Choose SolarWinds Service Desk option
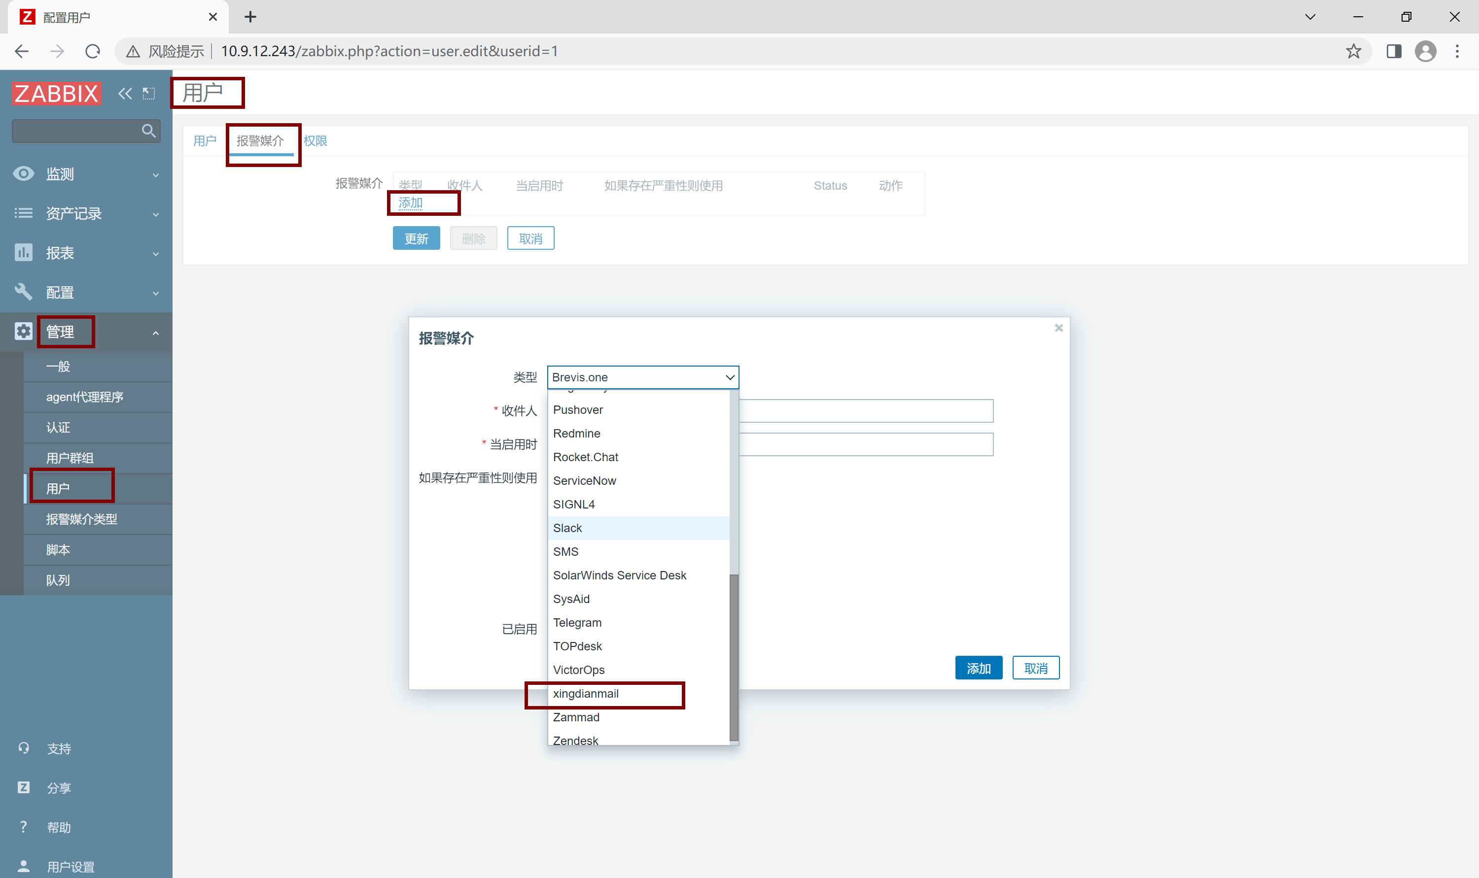This screenshot has height=878, width=1479. [x=638, y=575]
